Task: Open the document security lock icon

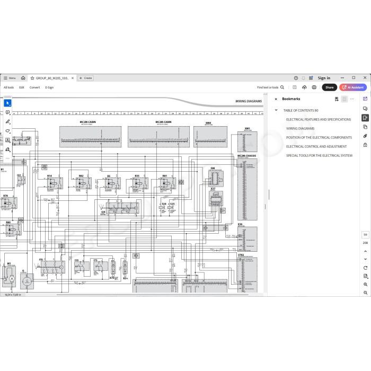Action: click(365, 145)
